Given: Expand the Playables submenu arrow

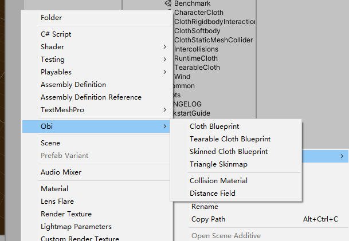Looking at the screenshot, I should pyautogui.click(x=164, y=72).
